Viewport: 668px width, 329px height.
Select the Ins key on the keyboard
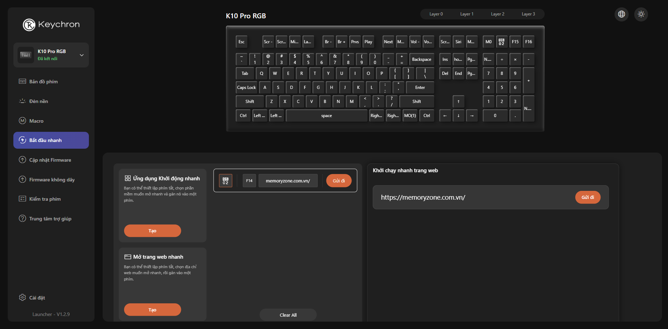tap(445, 59)
